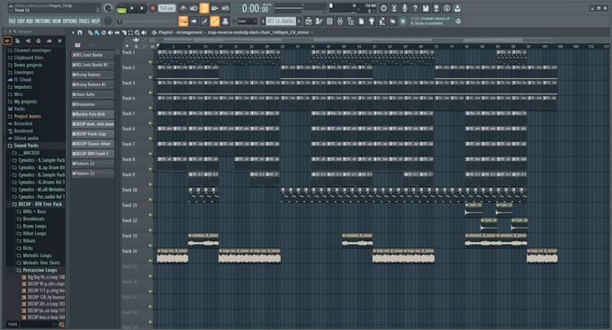Viewport: 612px width, 330px height.
Task: Collapse the Sound Packs folder
Action: click(x=23, y=146)
